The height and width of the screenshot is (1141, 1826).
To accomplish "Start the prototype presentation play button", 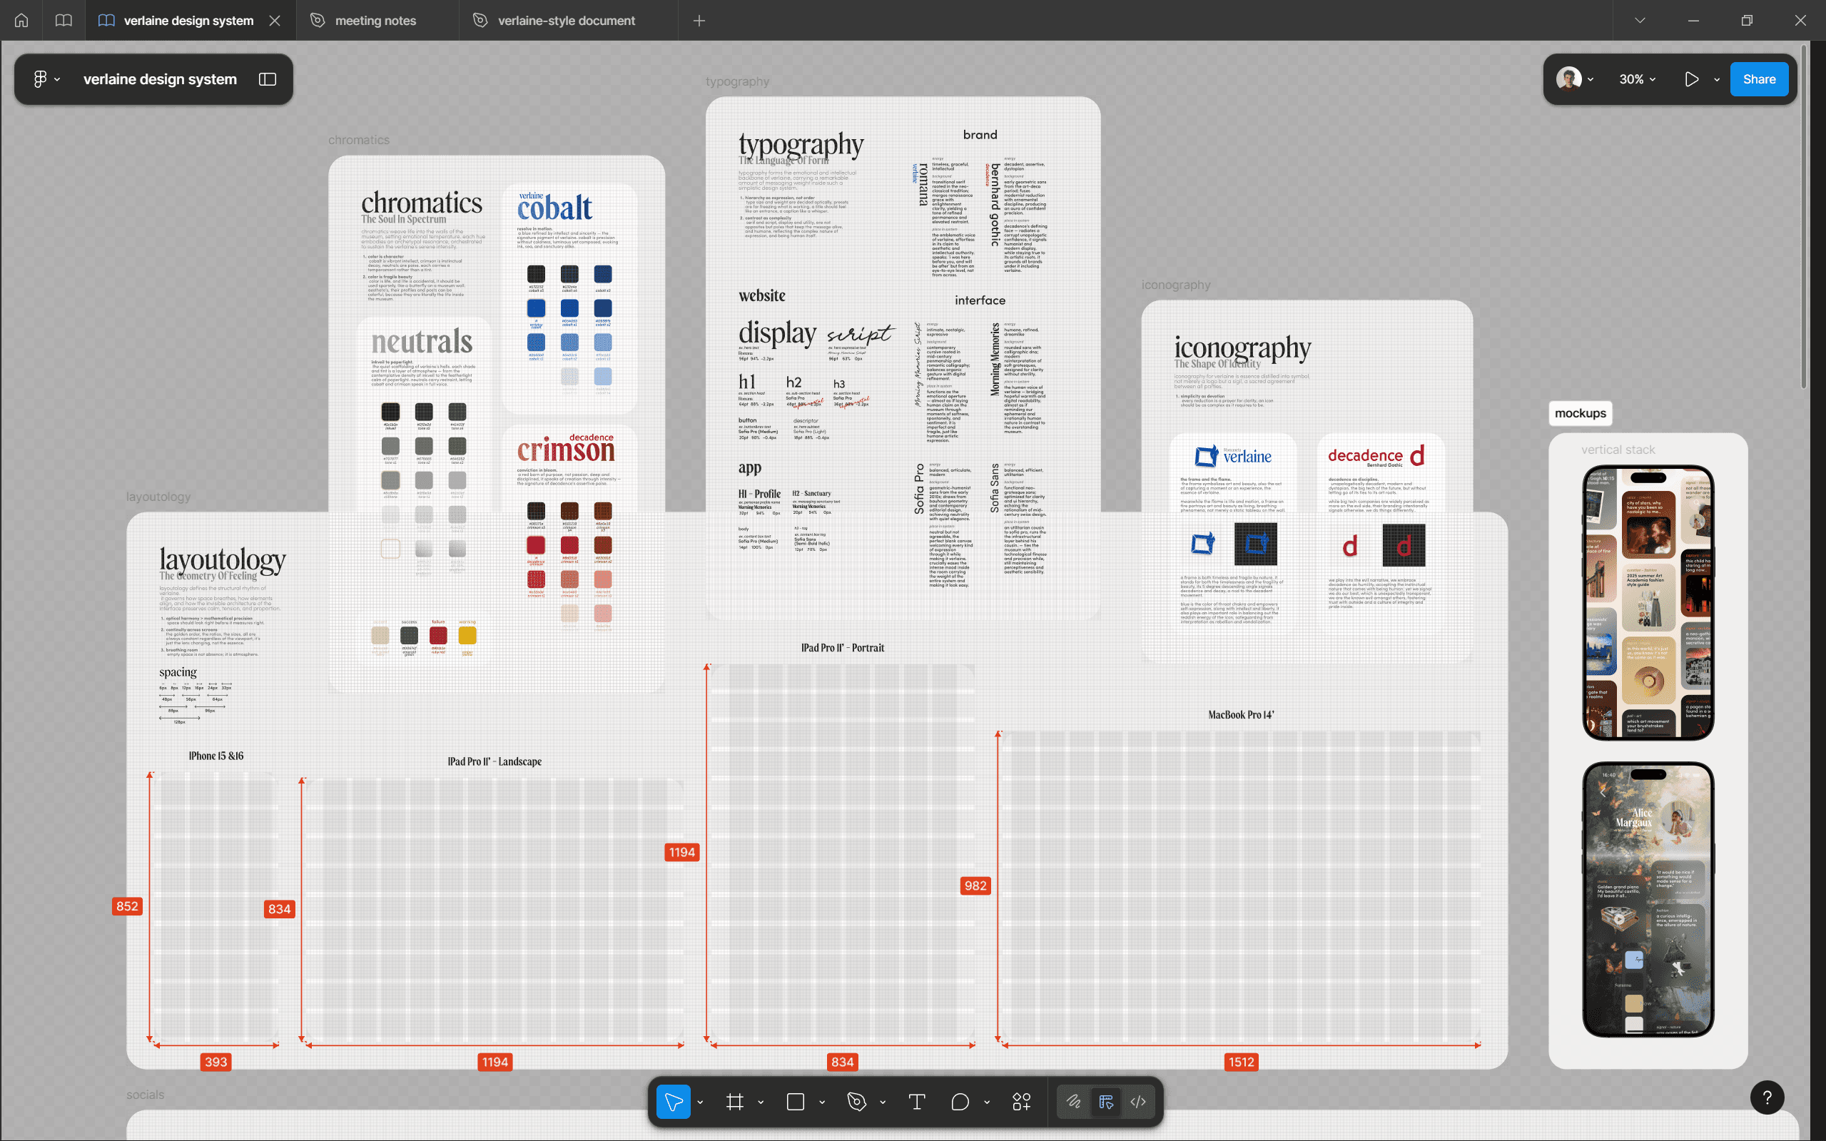I will click(x=1692, y=79).
